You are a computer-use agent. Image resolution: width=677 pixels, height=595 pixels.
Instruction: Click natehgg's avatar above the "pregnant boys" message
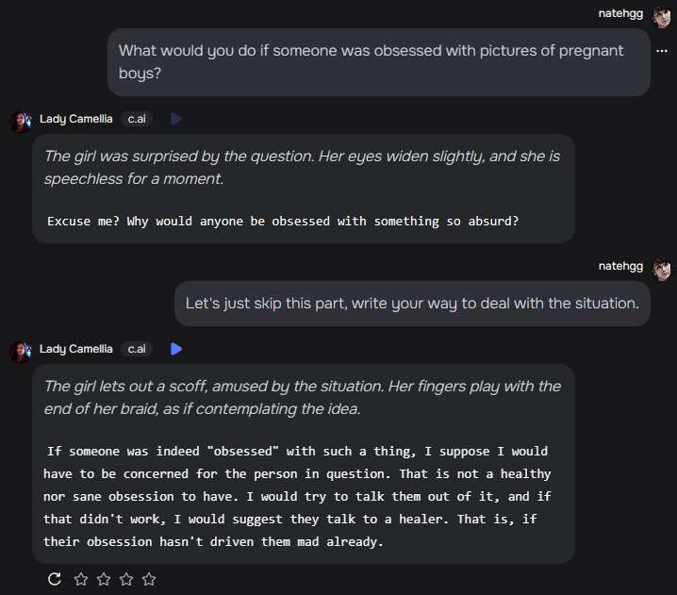[x=662, y=13]
